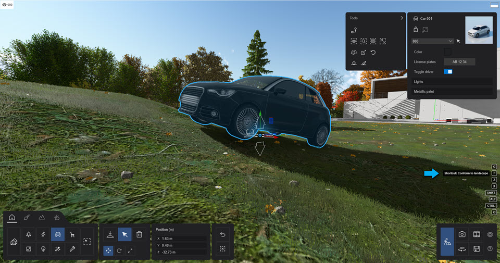Click the Undo arrow button
This screenshot has height=263, width=500.
click(x=223, y=234)
